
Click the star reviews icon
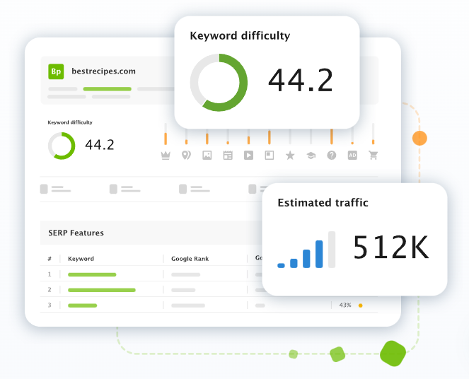(290, 156)
